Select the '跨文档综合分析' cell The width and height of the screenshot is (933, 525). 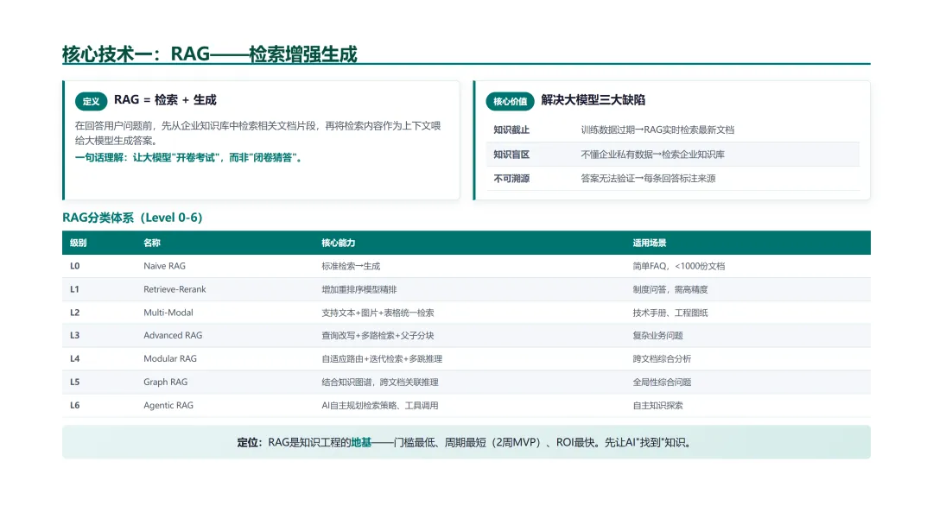pyautogui.click(x=662, y=359)
